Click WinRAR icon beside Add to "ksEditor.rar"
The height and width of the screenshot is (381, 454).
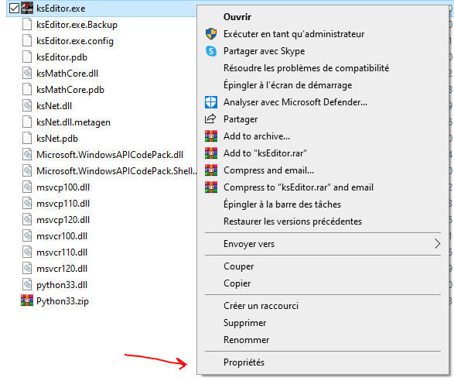[x=211, y=153]
